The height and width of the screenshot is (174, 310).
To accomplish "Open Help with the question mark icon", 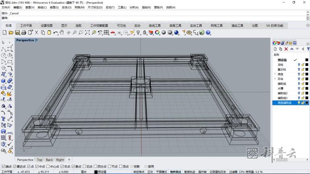I will [208, 33].
